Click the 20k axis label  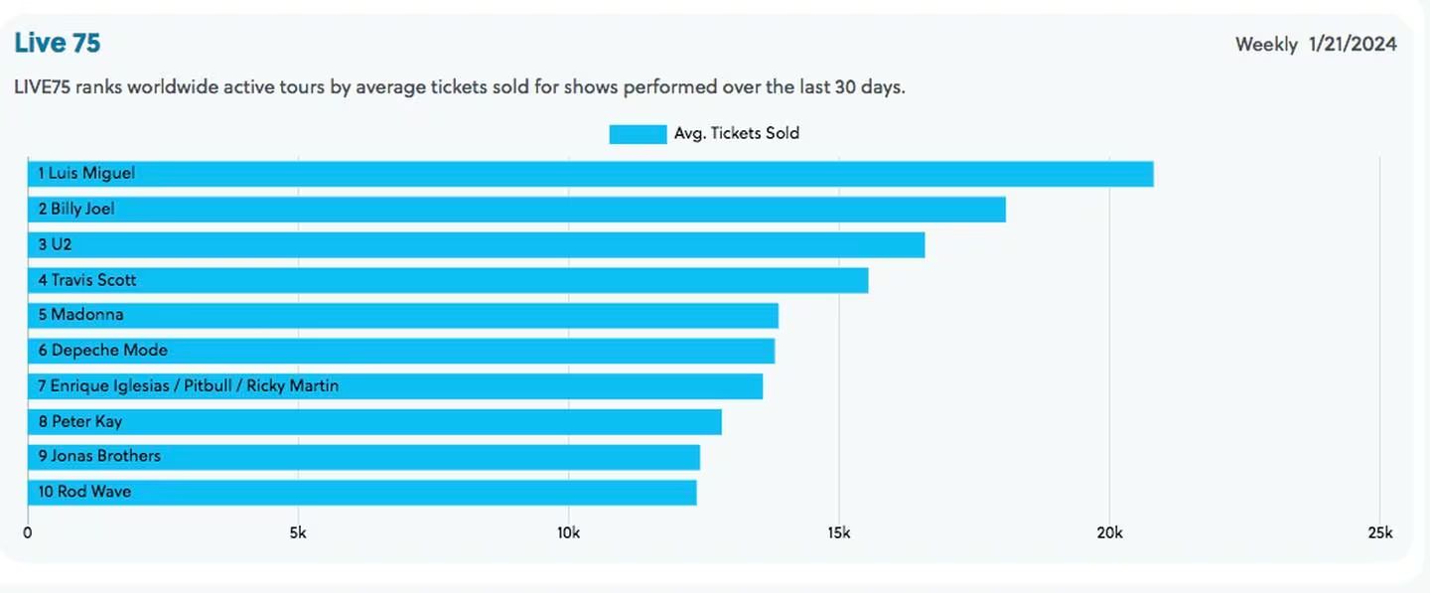[x=1109, y=533]
